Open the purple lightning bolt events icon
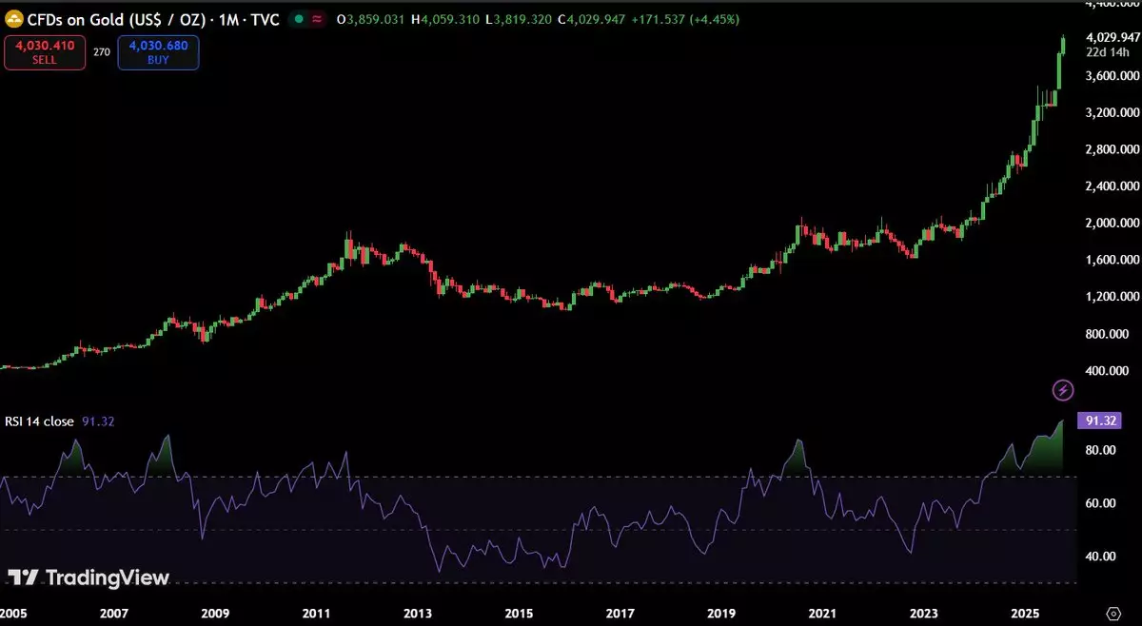The image size is (1142, 626). pos(1063,390)
